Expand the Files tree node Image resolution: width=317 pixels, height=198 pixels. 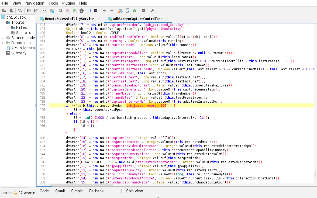pyautogui.click(x=8, y=27)
